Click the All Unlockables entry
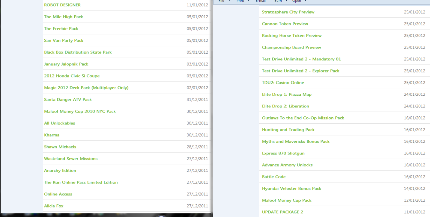This screenshot has width=430, height=217. point(60,123)
